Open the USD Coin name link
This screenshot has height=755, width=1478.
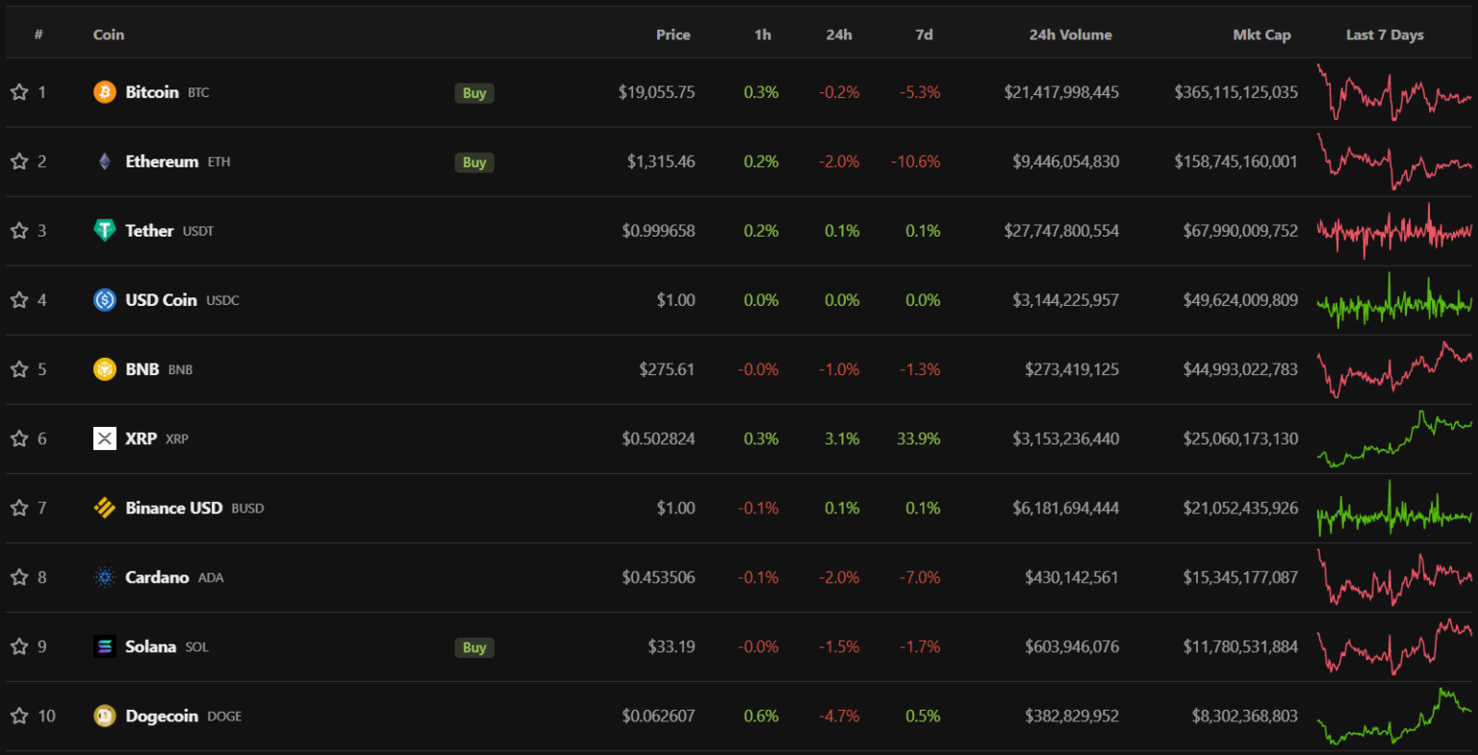tap(161, 300)
